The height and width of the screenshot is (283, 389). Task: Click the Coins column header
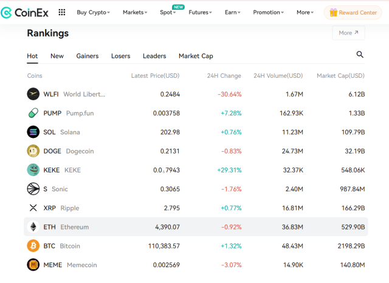pyautogui.click(x=35, y=75)
